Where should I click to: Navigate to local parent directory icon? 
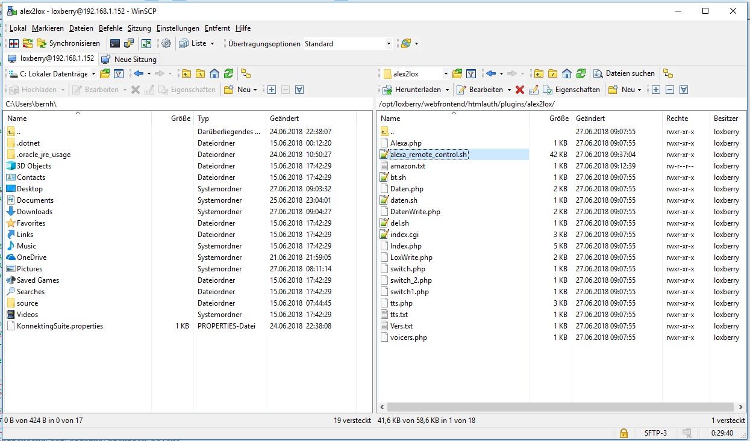point(186,73)
